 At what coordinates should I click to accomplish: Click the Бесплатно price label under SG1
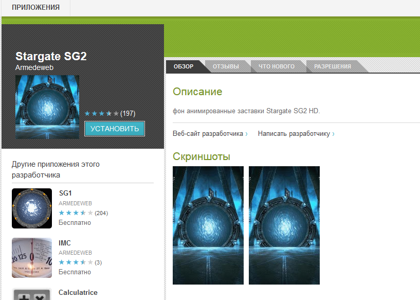click(75, 222)
